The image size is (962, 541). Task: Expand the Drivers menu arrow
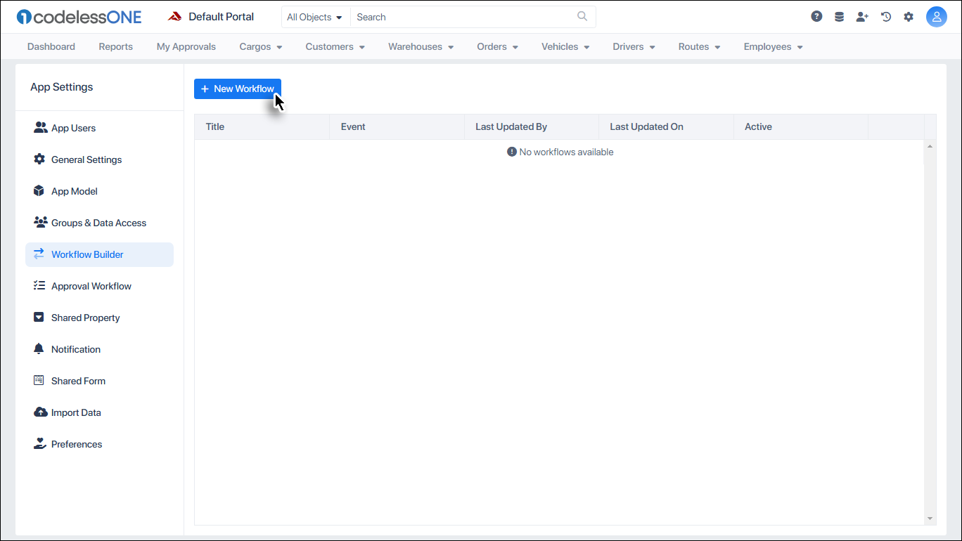[x=653, y=47]
